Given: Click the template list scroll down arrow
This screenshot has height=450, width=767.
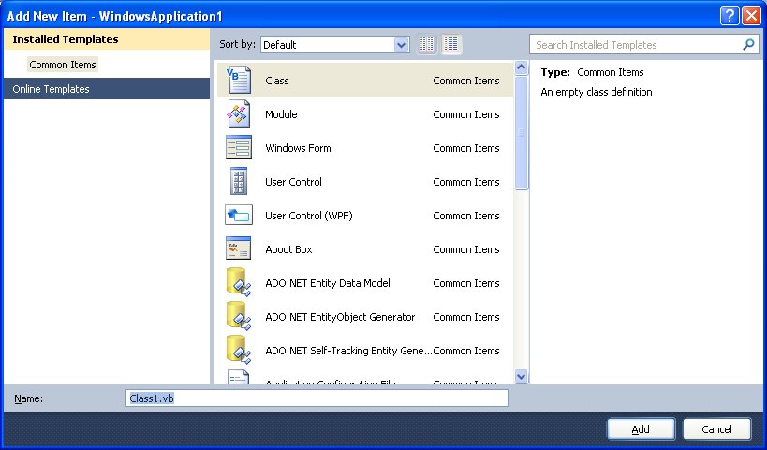Looking at the screenshot, I should 522,376.
